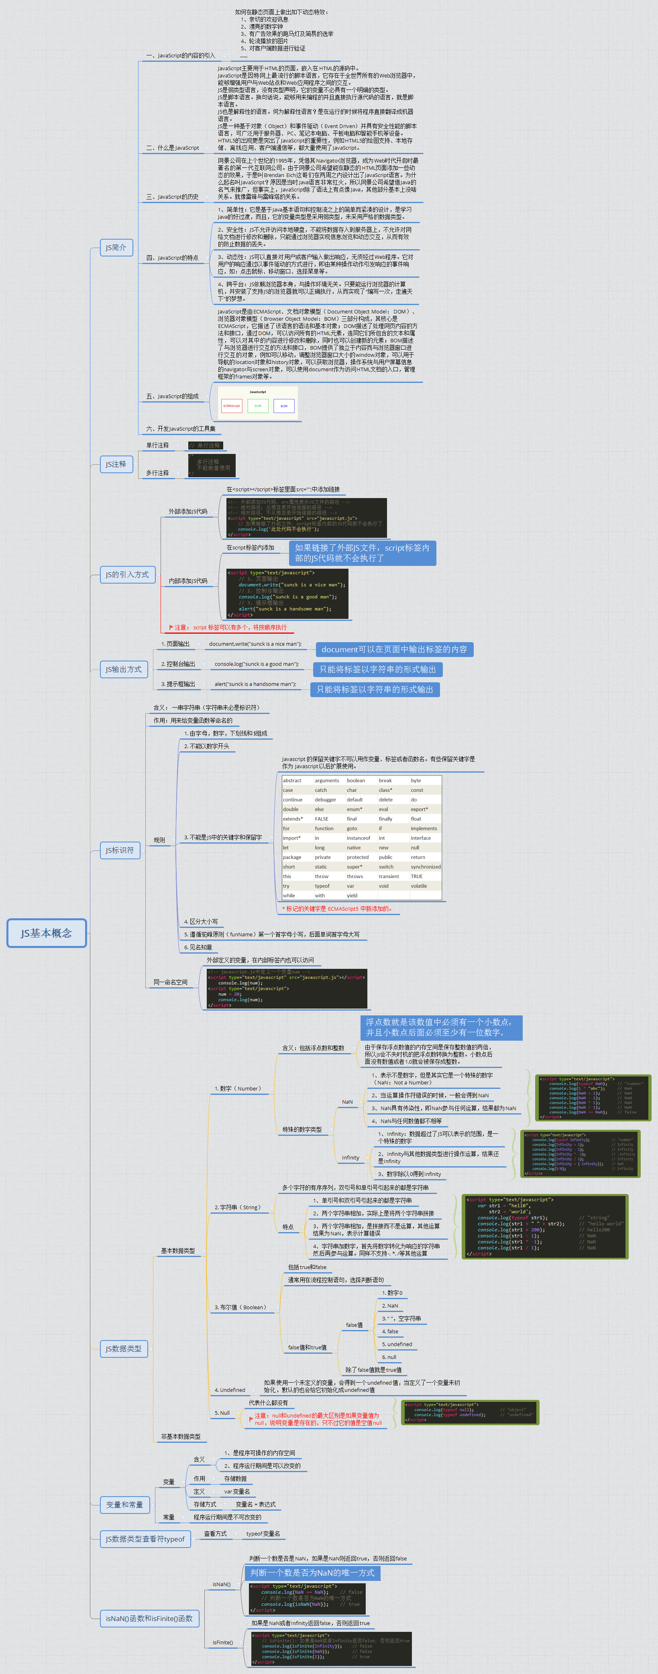The height and width of the screenshot is (1674, 658).
Task: Select the 查看方式 subtopic
Action: [215, 1534]
